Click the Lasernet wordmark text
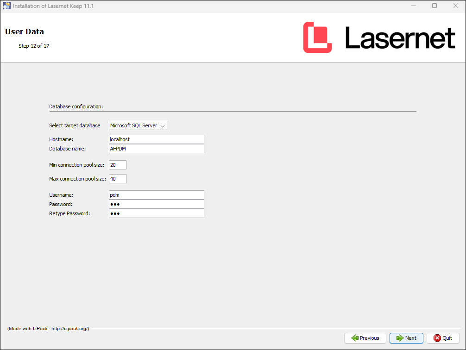 (400, 38)
